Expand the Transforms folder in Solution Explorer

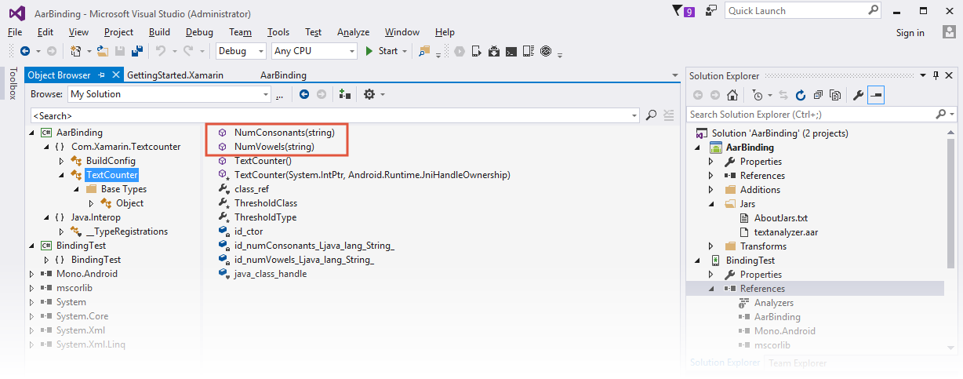pyautogui.click(x=711, y=246)
